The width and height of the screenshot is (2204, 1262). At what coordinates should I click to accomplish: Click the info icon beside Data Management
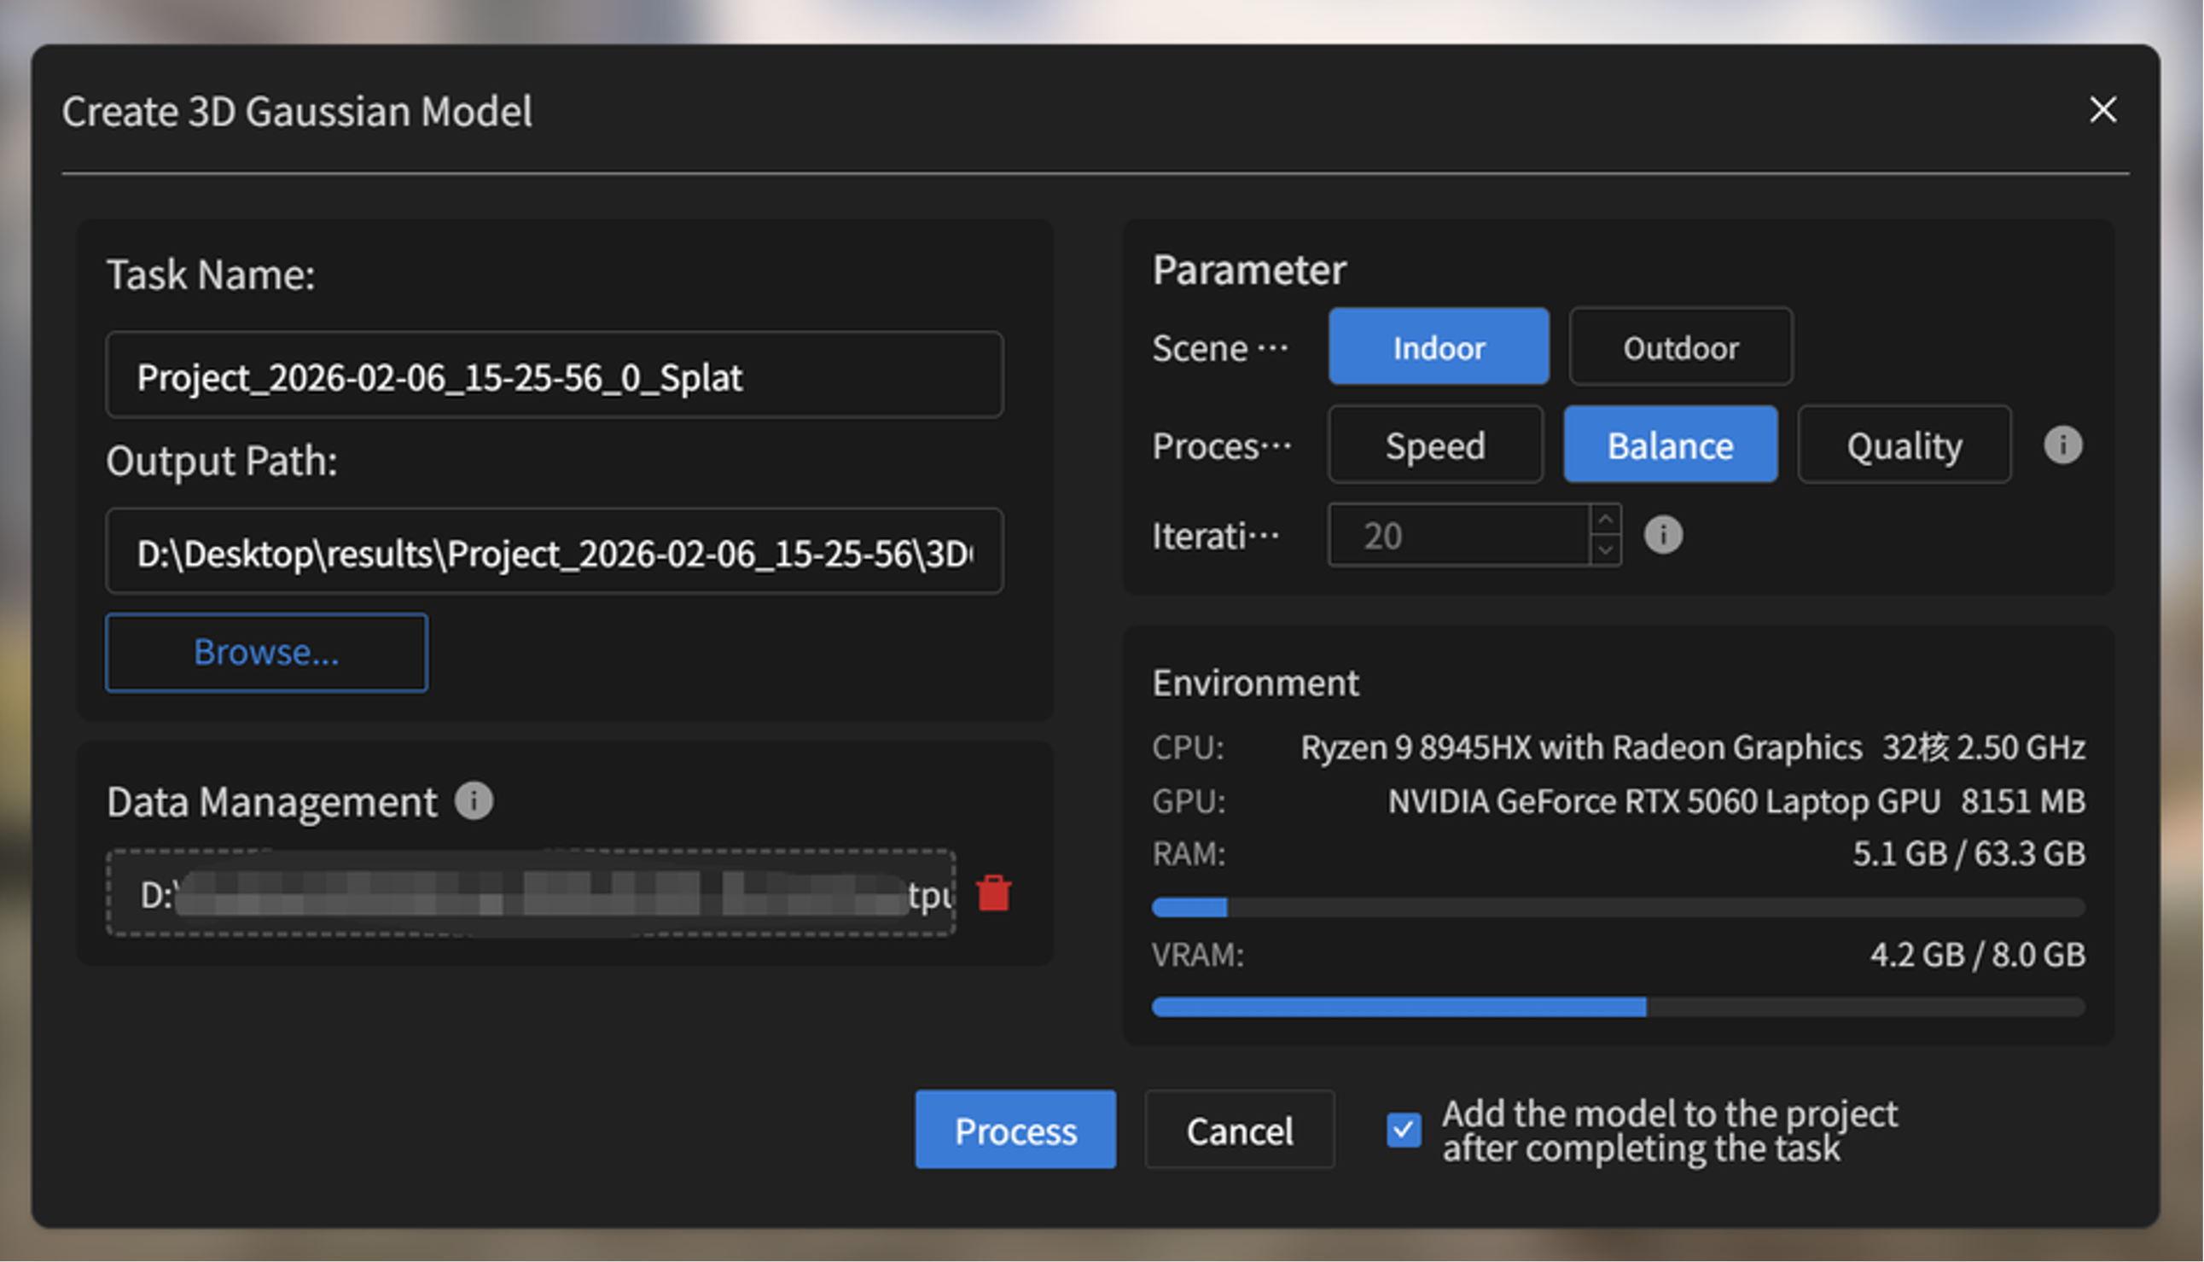point(474,801)
